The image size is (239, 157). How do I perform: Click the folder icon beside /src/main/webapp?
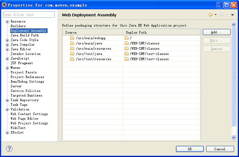pyautogui.click(x=72, y=38)
